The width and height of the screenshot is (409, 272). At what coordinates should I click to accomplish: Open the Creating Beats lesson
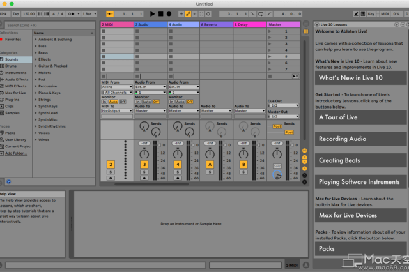click(x=360, y=160)
